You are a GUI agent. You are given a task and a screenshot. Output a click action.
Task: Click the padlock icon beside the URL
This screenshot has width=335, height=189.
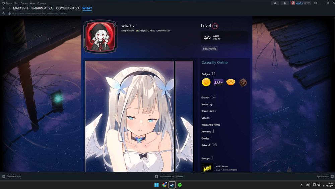(x=9, y=13)
